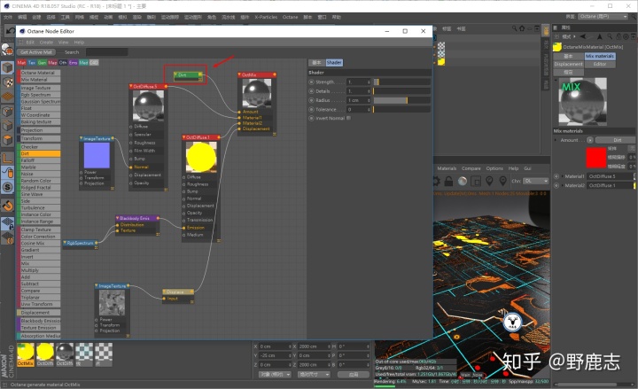Click the Strength slider bar
638x389 pixels.
coord(401,82)
